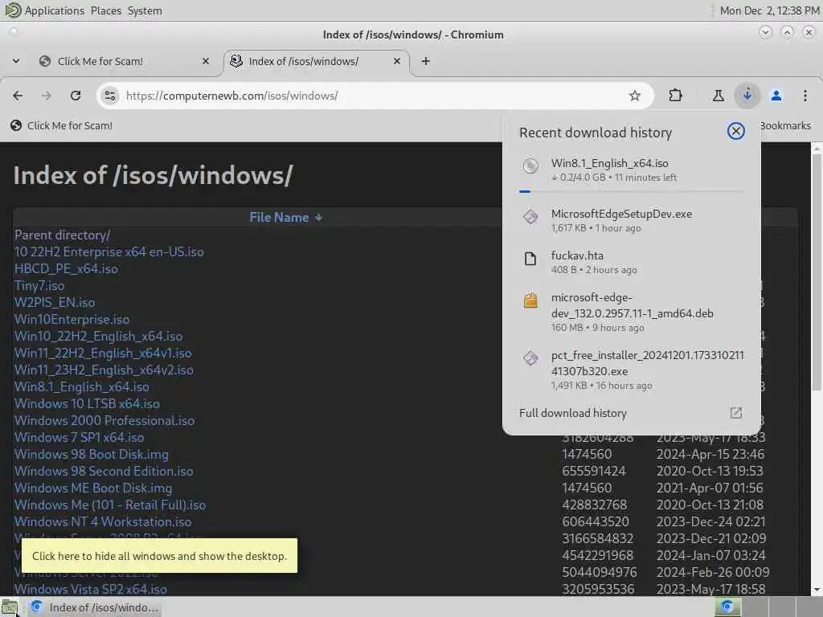Open the Extensions puzzle icon
The image size is (823, 617).
[x=675, y=96]
